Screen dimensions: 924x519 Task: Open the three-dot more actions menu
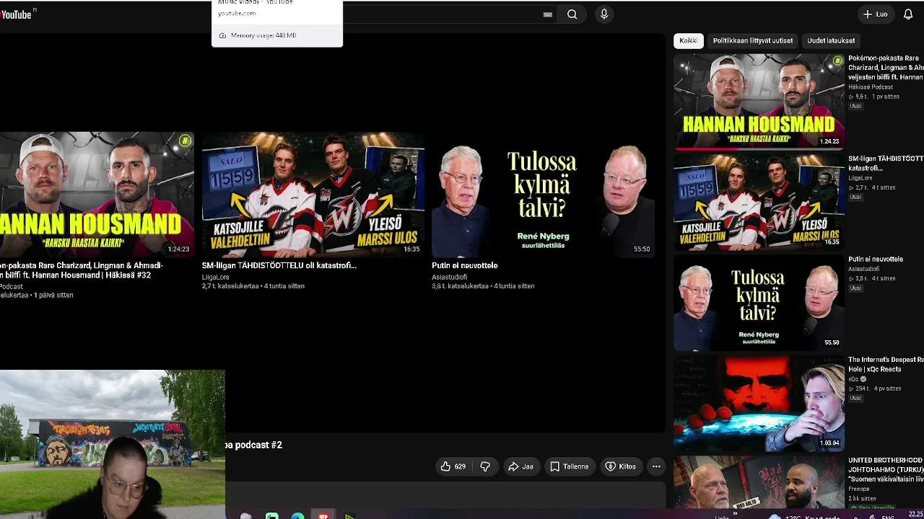(656, 466)
